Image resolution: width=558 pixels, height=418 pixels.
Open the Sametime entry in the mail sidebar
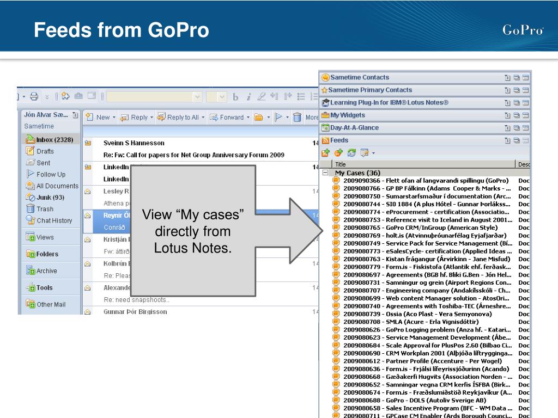(39, 126)
